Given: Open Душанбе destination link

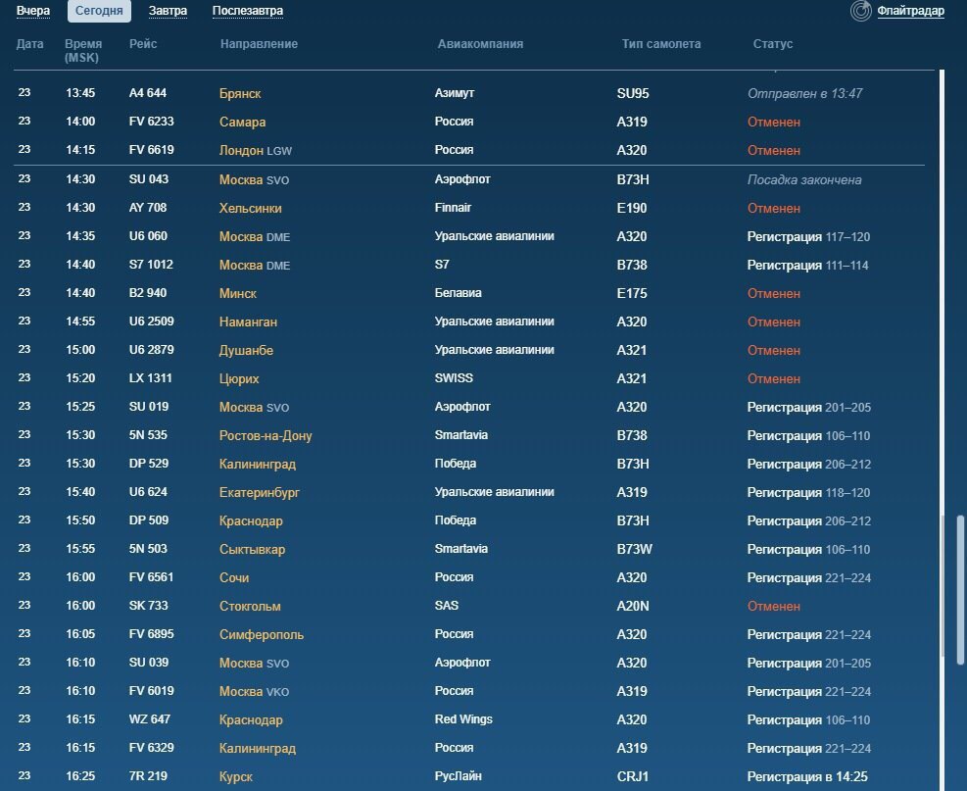Looking at the screenshot, I should pyautogui.click(x=246, y=350).
